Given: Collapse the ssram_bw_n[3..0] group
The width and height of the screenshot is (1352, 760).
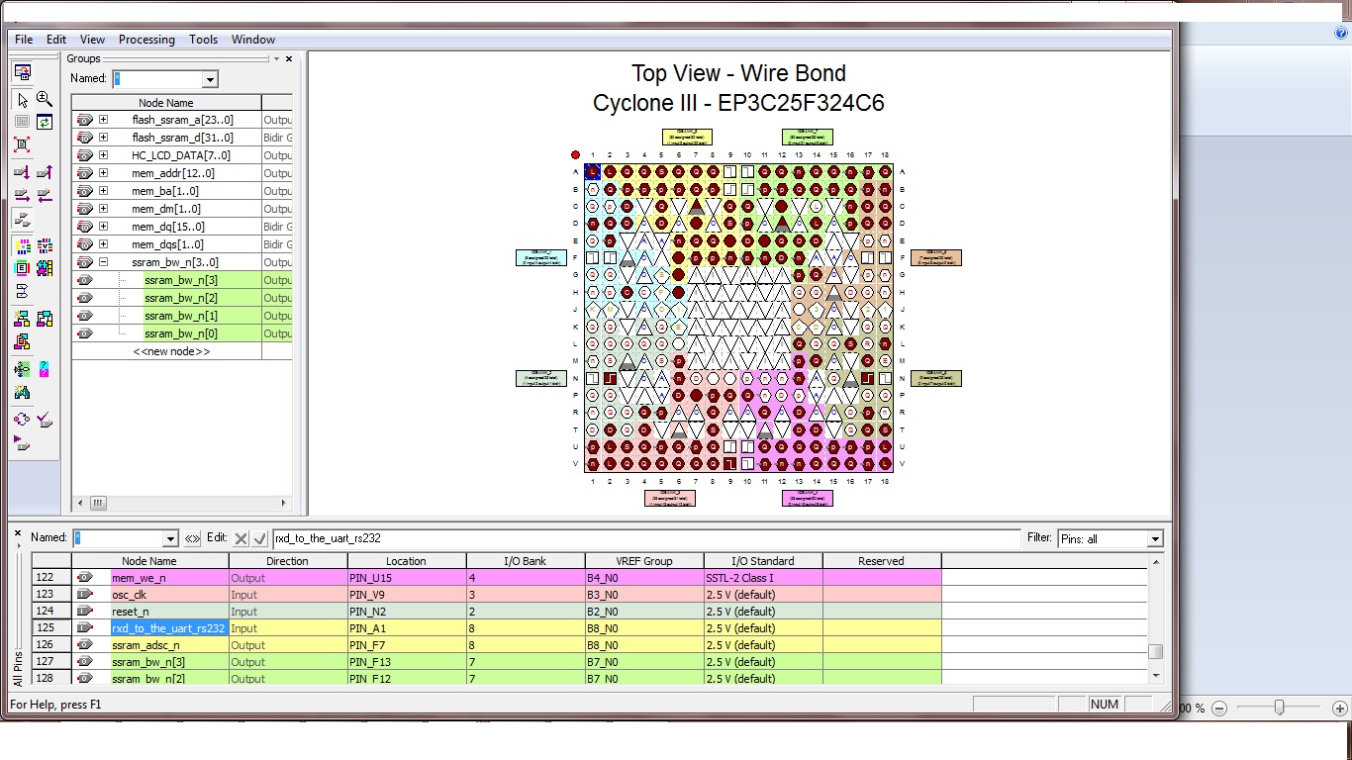Looking at the screenshot, I should [x=103, y=262].
